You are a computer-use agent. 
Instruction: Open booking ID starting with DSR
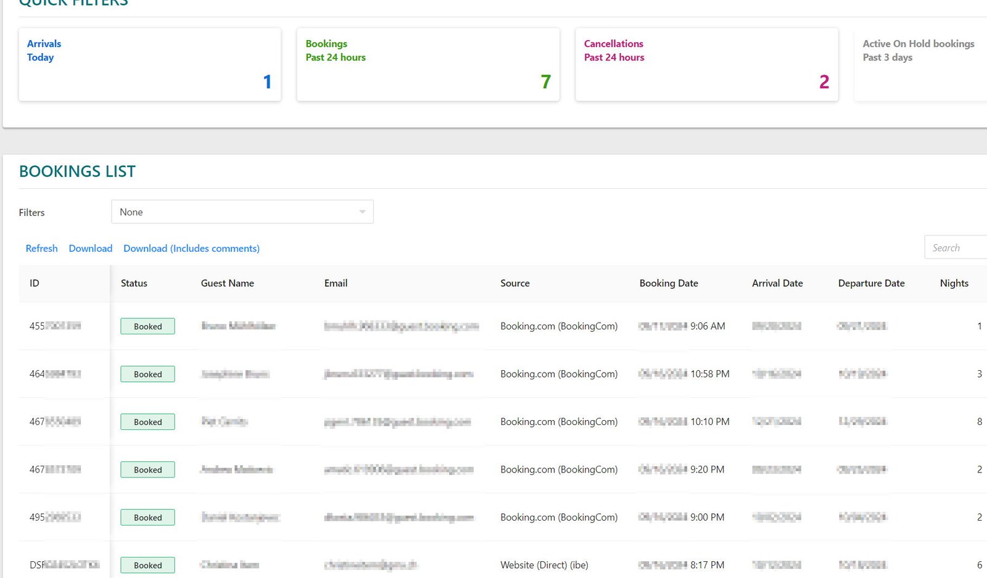pos(64,565)
